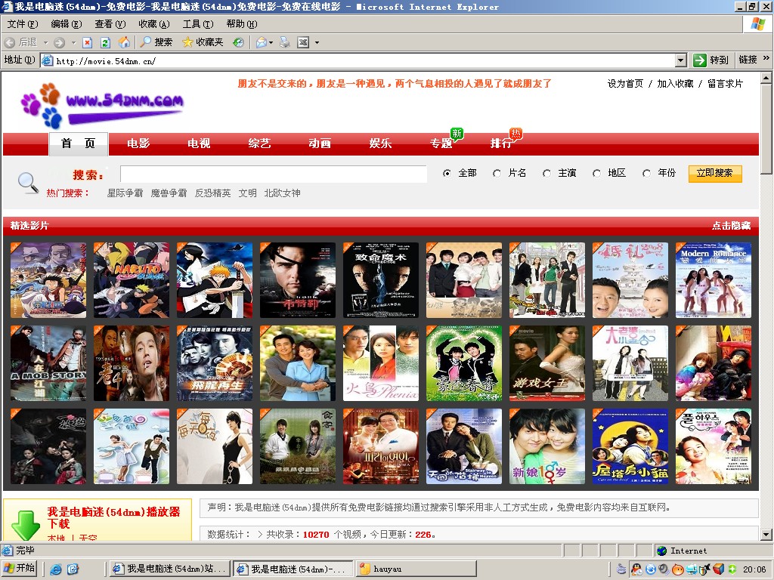Open the 游戏女王 poster thumbnail
The image size is (774, 580).
(x=547, y=363)
